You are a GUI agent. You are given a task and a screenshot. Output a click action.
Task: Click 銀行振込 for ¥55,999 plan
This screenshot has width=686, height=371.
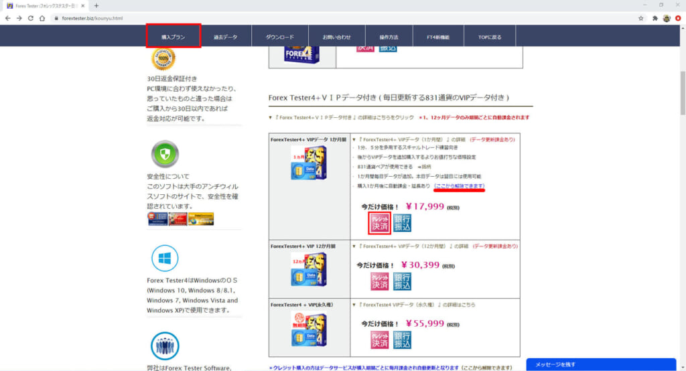pyautogui.click(x=402, y=340)
